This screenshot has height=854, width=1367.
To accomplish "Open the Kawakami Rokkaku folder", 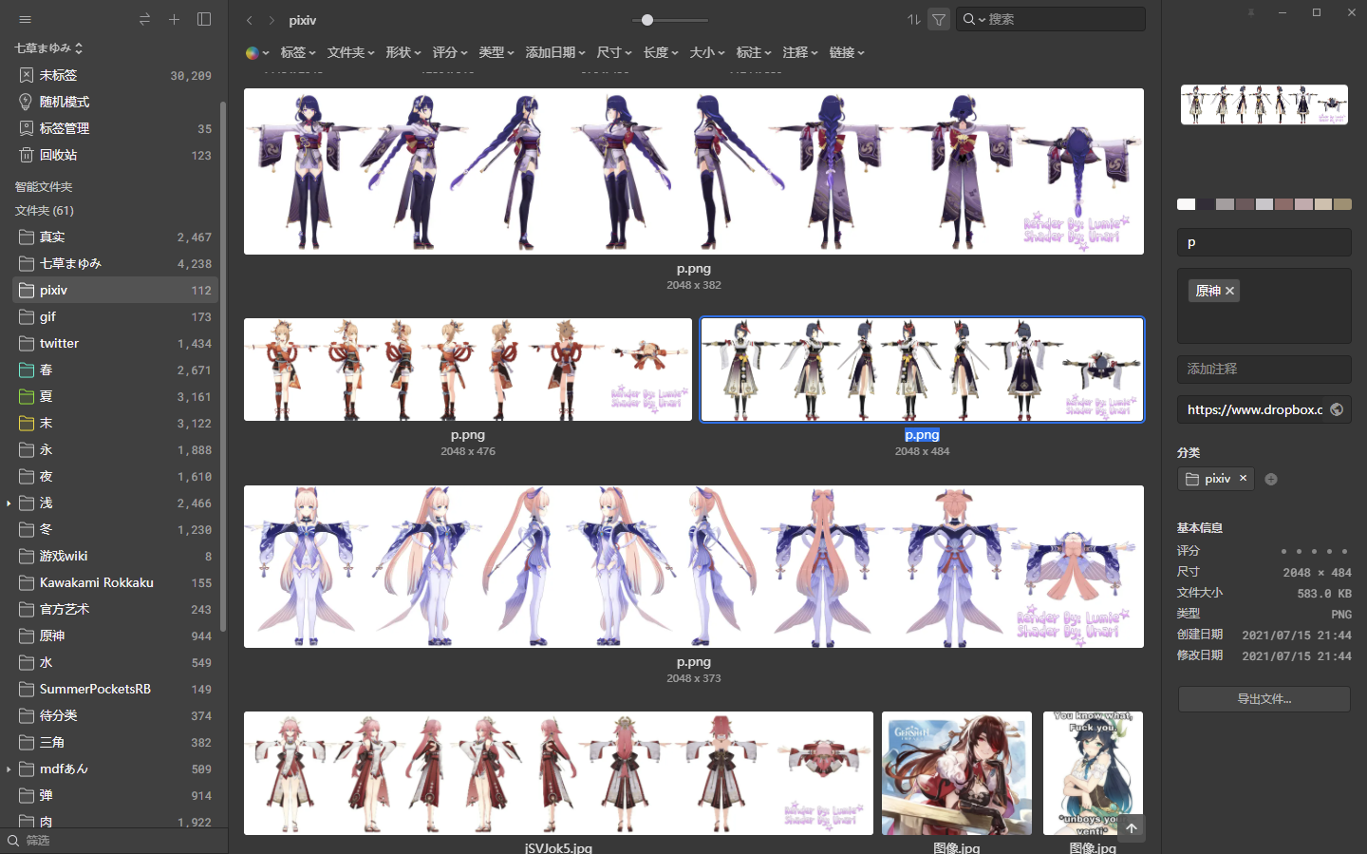I will [115, 582].
